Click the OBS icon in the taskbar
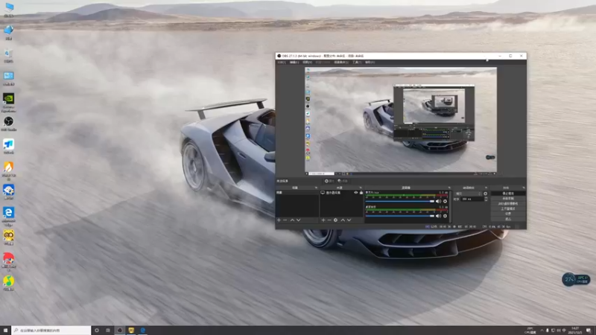 tap(120, 331)
